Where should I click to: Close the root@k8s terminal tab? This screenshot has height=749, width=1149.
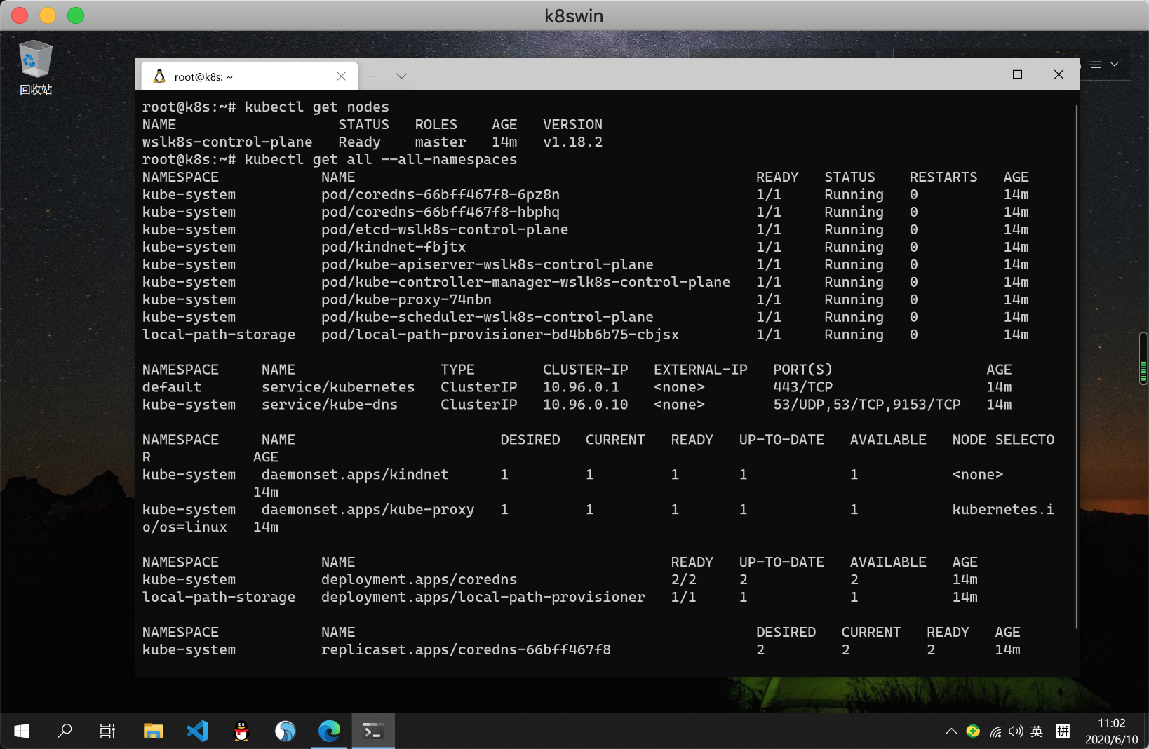point(342,76)
